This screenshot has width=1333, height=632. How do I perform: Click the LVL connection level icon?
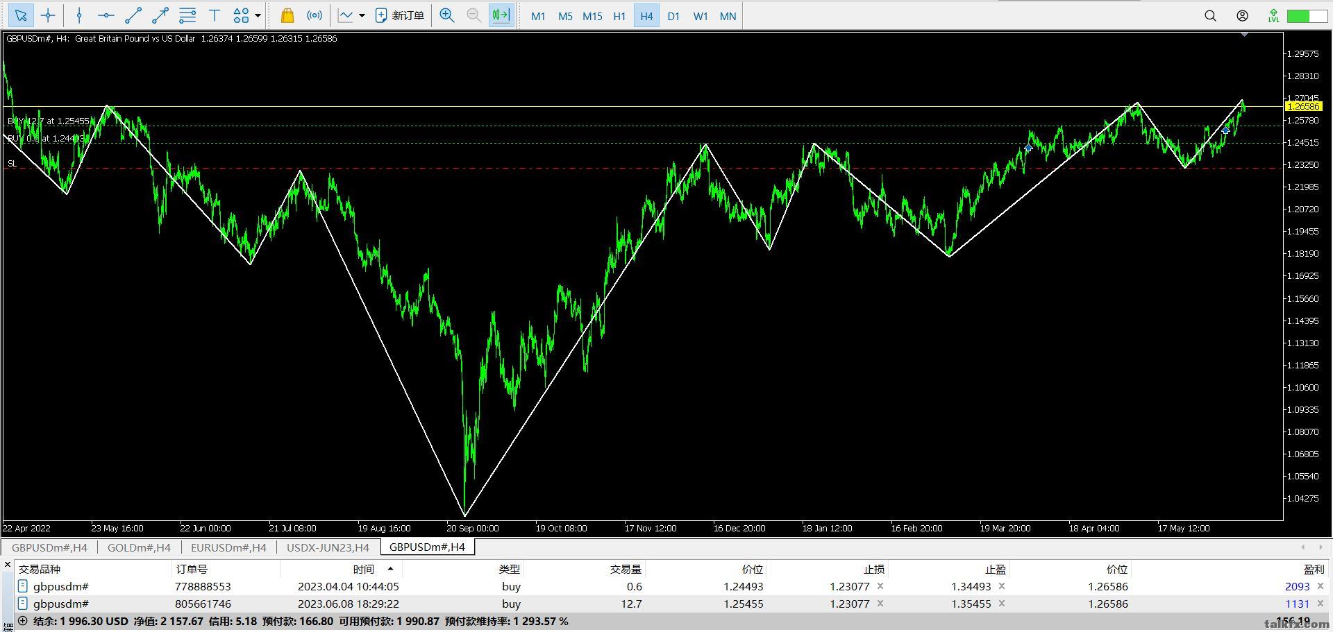pos(1273,15)
